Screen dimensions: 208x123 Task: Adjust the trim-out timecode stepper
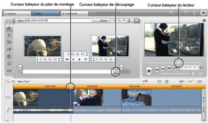pos(93,59)
